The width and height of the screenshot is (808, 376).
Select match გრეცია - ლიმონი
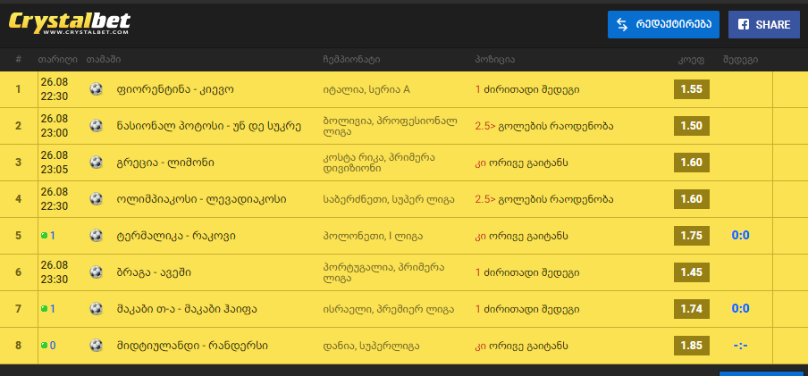(x=165, y=163)
